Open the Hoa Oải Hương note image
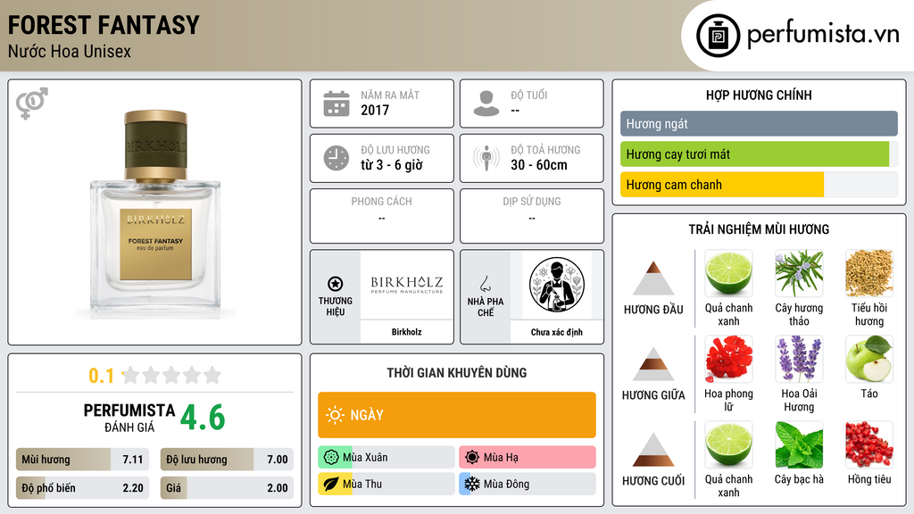 [799, 359]
